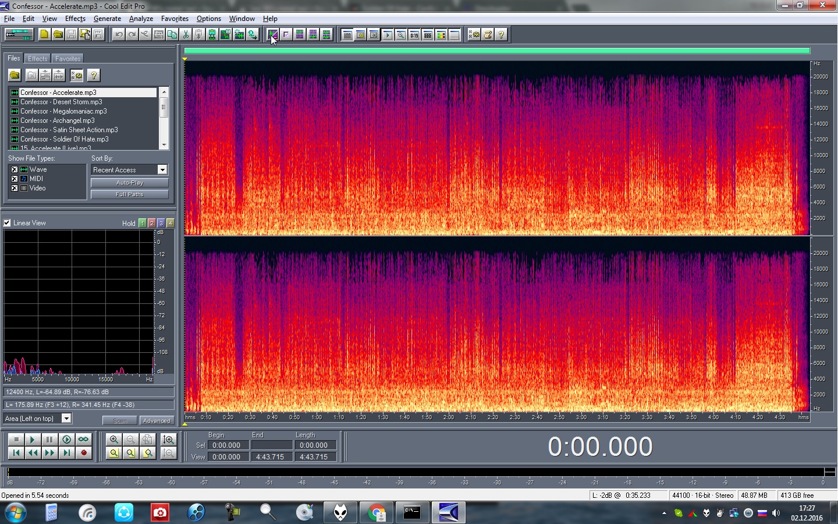Click the Play button in transport controls
The image size is (838, 524).
[33, 440]
